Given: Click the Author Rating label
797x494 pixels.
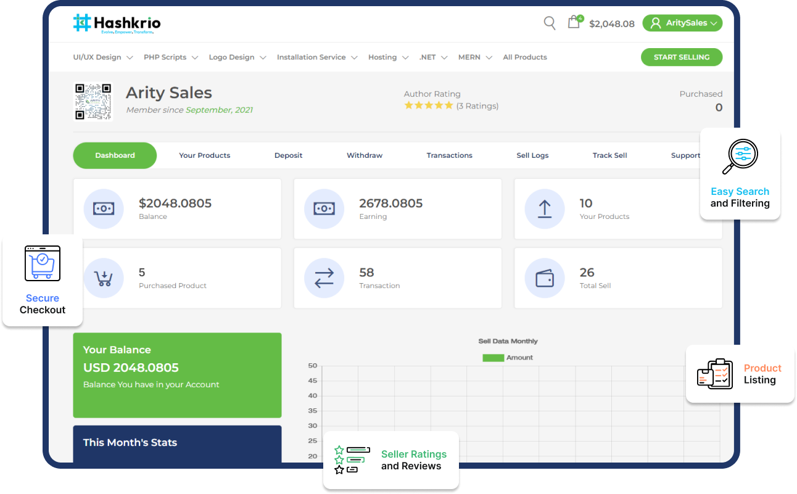Looking at the screenshot, I should (432, 94).
